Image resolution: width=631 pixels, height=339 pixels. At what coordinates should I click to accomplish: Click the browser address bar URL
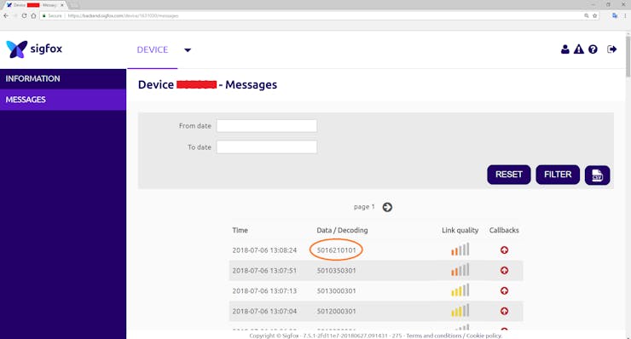coord(123,15)
